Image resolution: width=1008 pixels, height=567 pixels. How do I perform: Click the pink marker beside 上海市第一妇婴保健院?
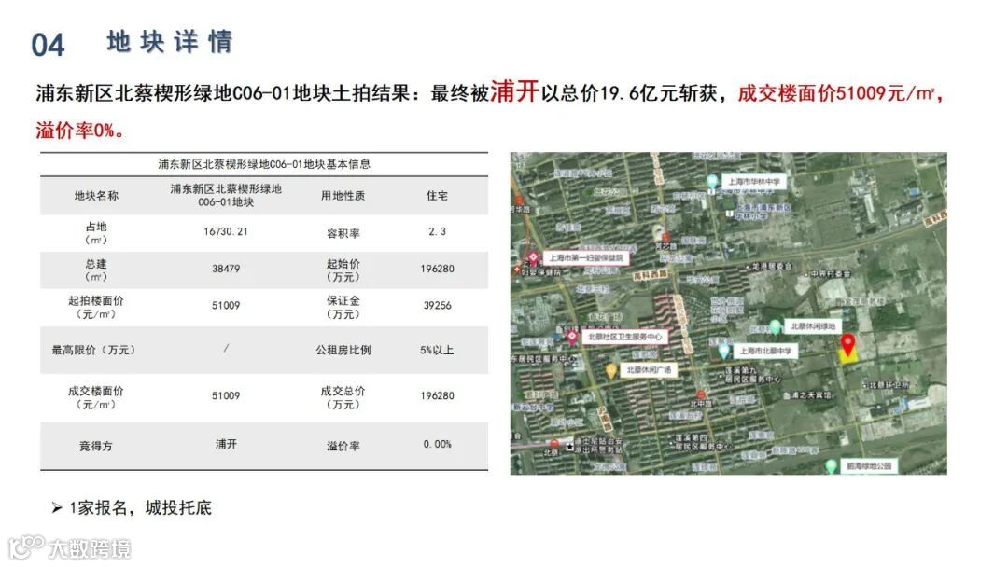(533, 258)
